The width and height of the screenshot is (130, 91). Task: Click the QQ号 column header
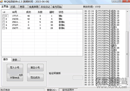click(17, 12)
